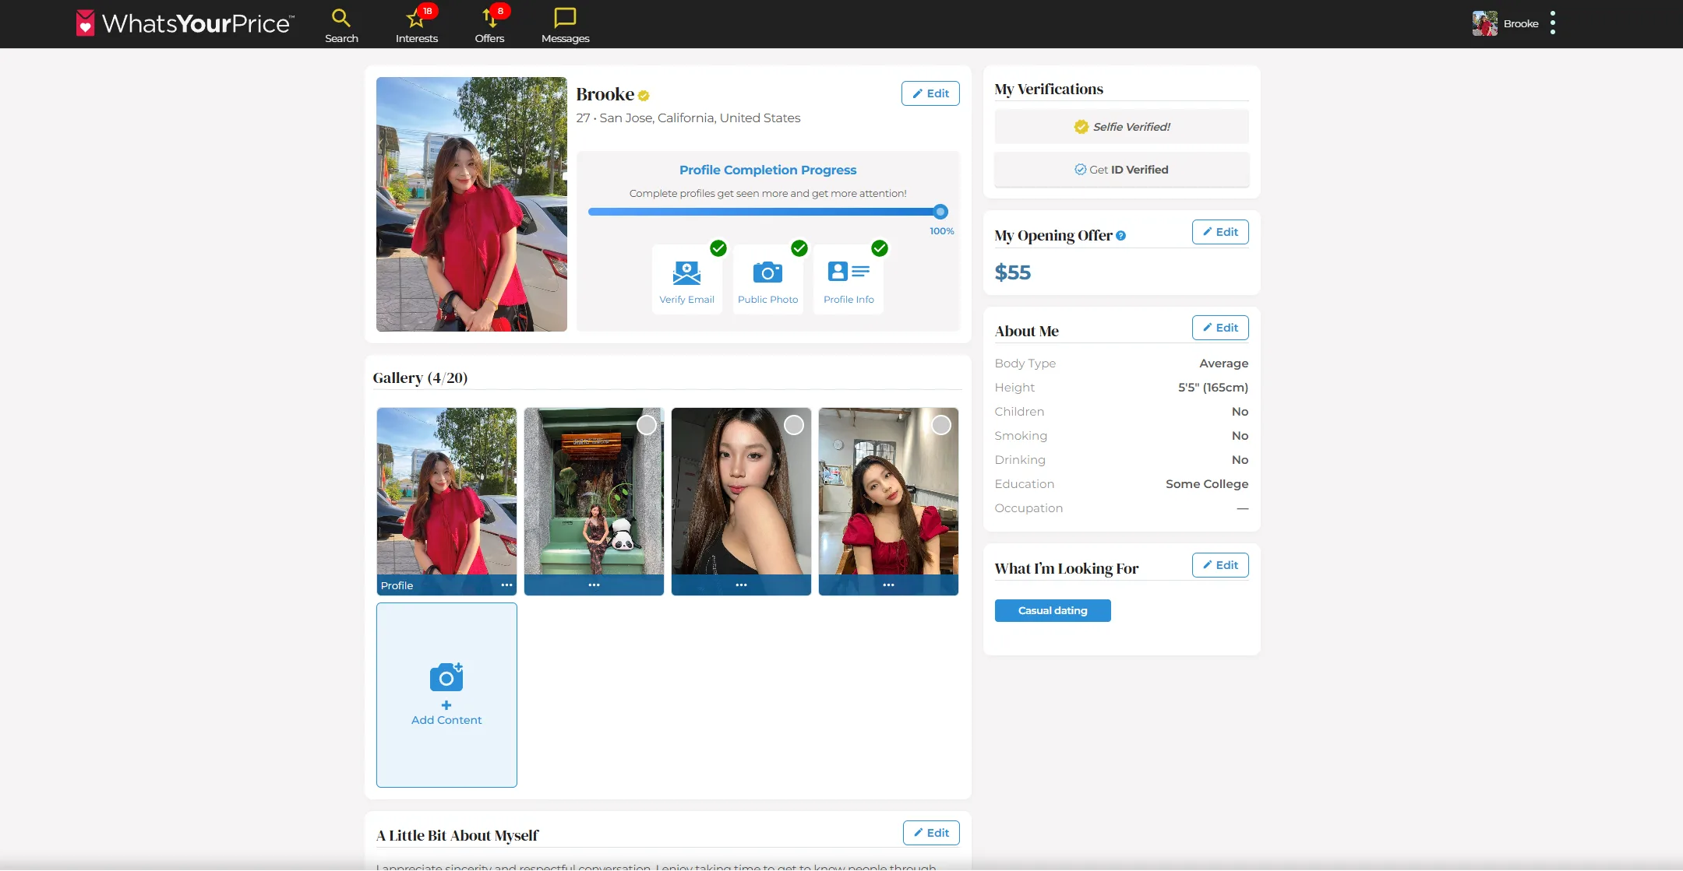This screenshot has width=1683, height=871.
Task: Open the Search magnifier icon
Action: coord(340,18)
